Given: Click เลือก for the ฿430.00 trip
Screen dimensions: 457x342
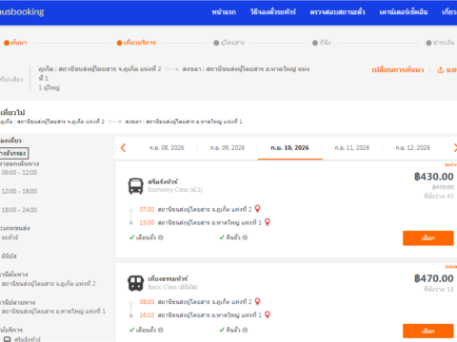Looking at the screenshot, I should click(428, 238).
